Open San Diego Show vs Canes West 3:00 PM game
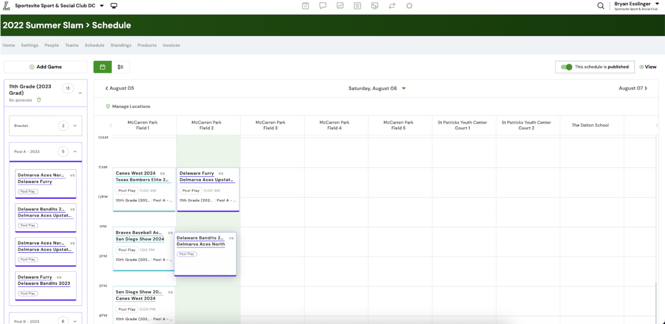This screenshot has height=324, width=665. (144, 304)
